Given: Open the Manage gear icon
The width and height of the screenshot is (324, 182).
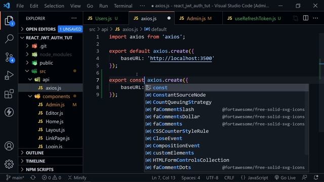Looking at the screenshot, I should (9, 164).
